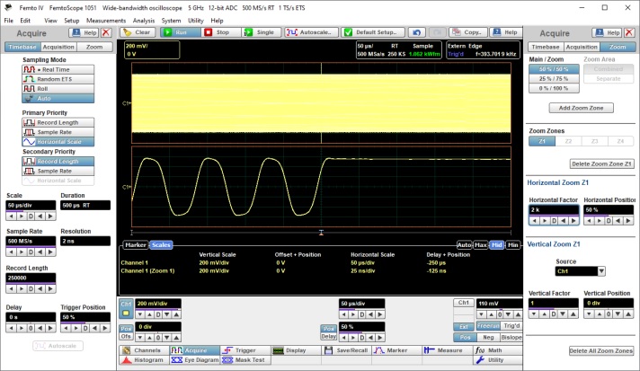Click Delete All Zoom Zones button
640x371 pixels.
pos(601,350)
